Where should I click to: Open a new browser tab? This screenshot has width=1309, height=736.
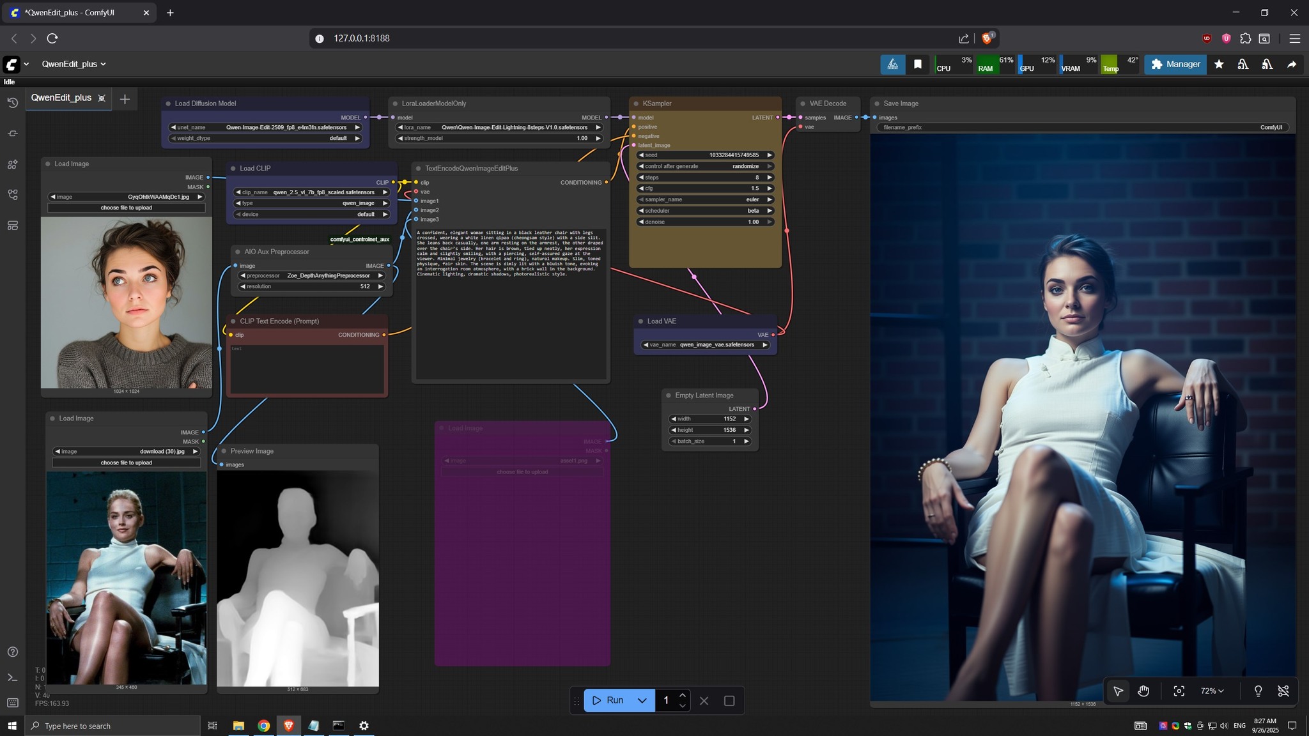170,13
